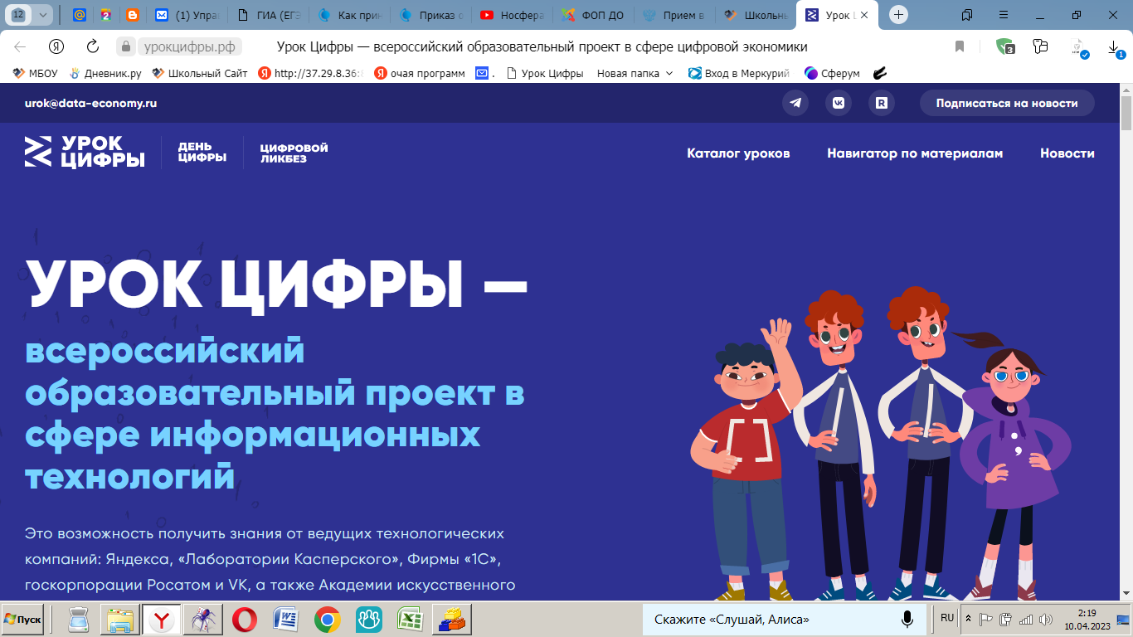Switch to the YouTube Носфера tab
This screenshot has width=1133, height=637.
(511, 15)
